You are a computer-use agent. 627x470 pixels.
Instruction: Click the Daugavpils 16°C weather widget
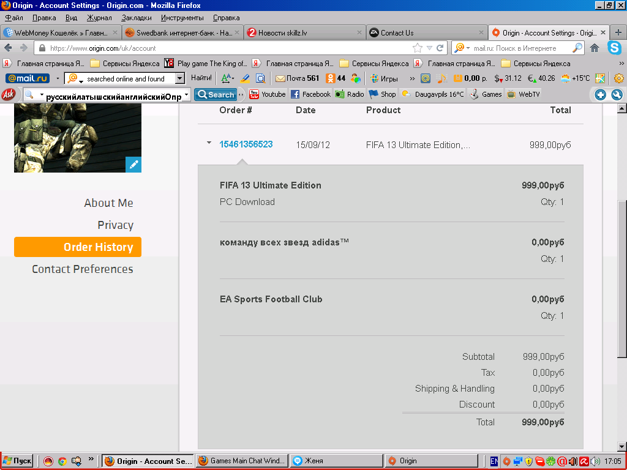pyautogui.click(x=433, y=94)
